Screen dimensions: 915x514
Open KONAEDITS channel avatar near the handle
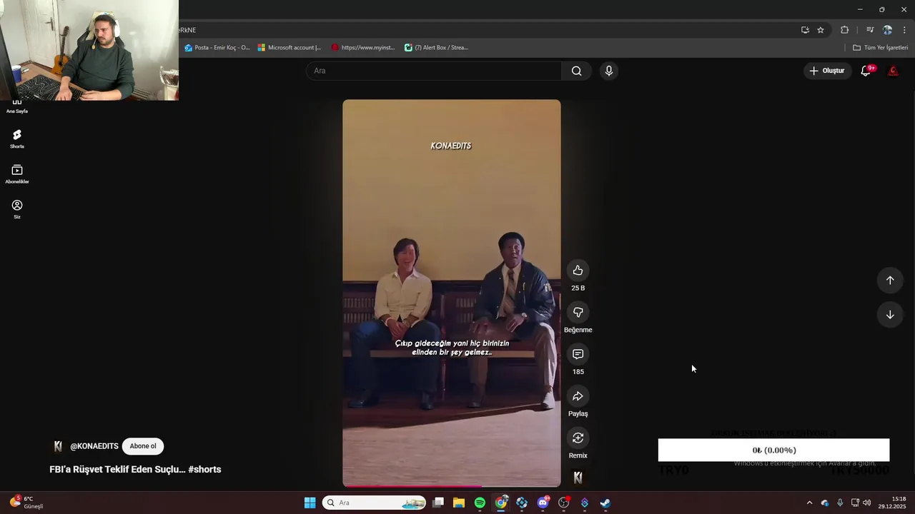58,446
